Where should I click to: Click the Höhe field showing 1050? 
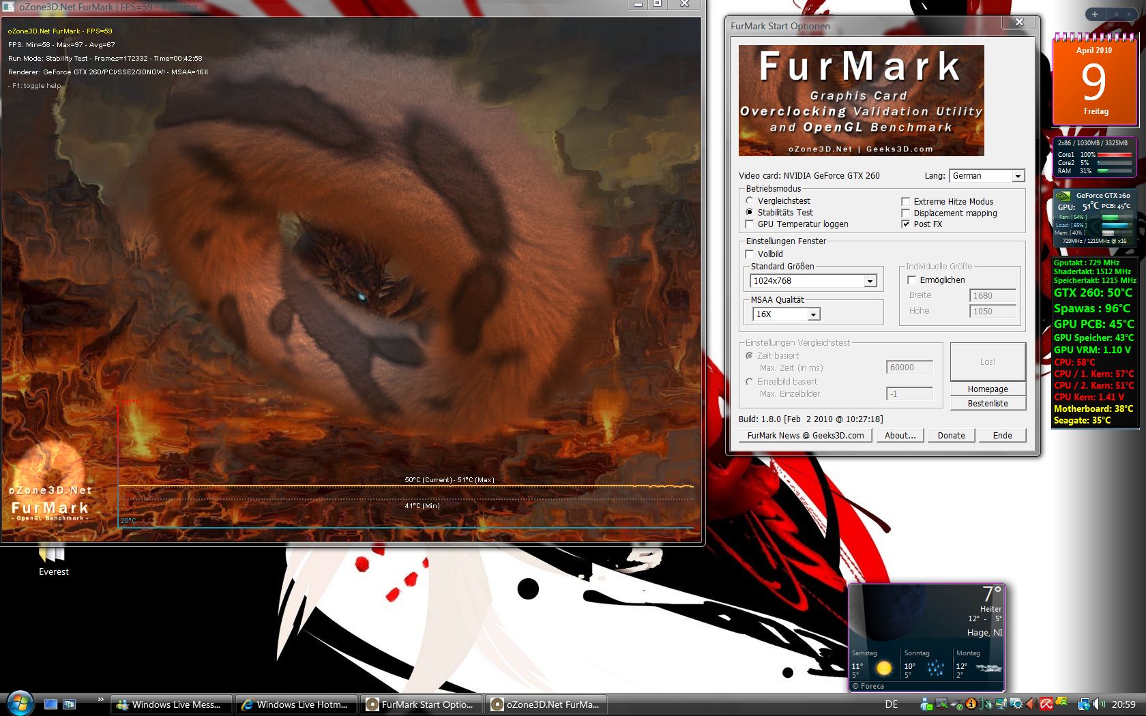[x=993, y=311]
